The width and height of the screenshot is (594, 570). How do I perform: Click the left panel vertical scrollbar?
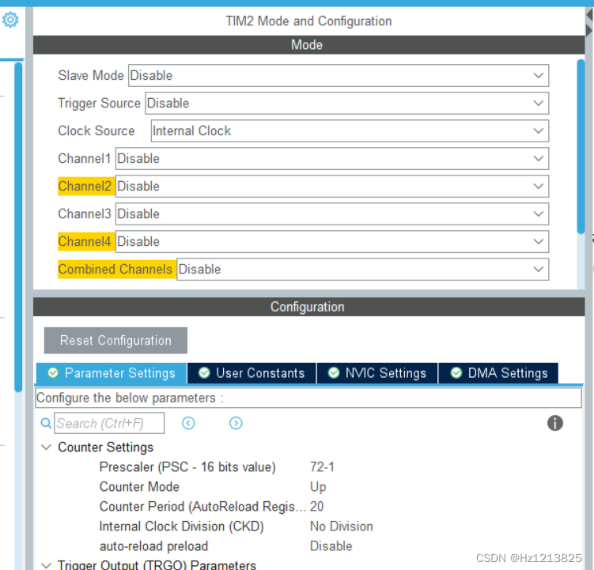click(x=18, y=227)
